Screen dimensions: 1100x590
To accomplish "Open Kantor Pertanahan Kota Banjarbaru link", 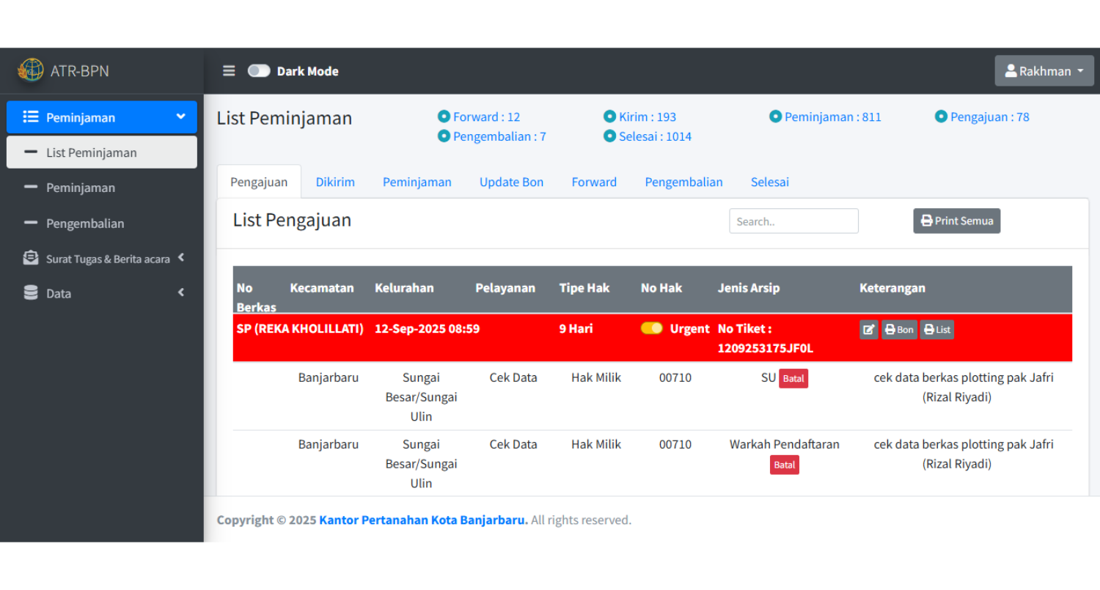I will coord(423,520).
